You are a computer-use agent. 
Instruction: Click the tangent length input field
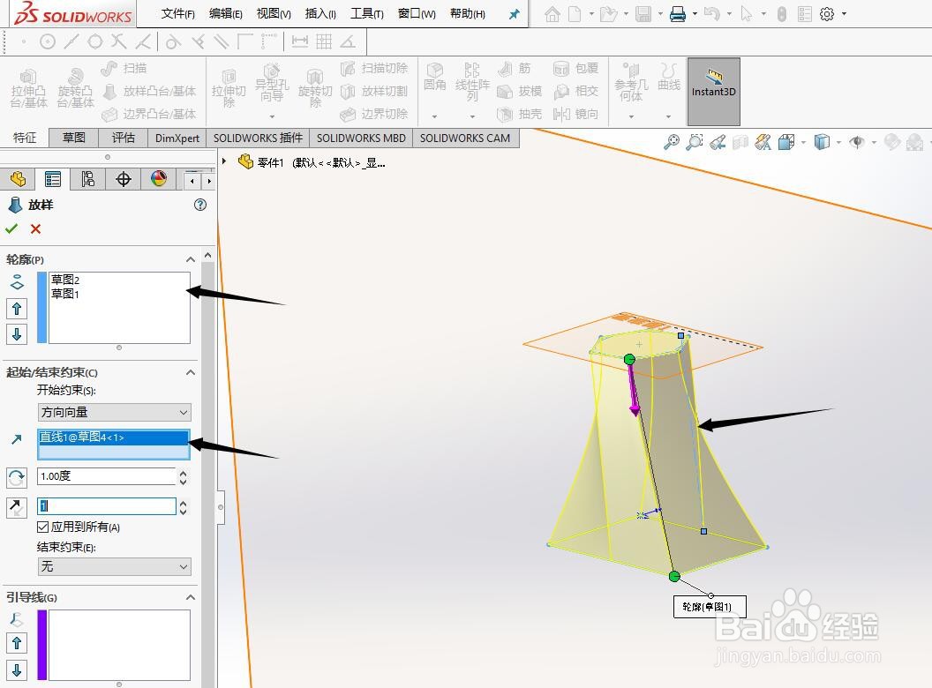click(107, 506)
